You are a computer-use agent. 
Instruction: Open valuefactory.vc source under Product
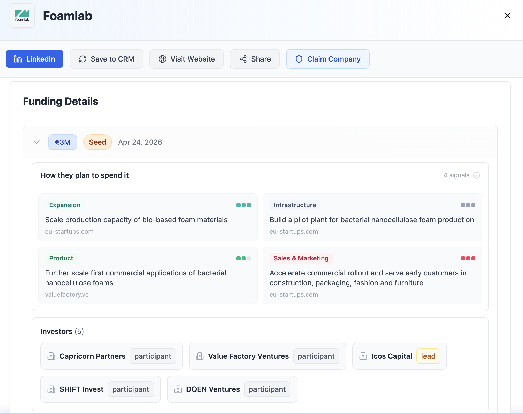click(67, 295)
